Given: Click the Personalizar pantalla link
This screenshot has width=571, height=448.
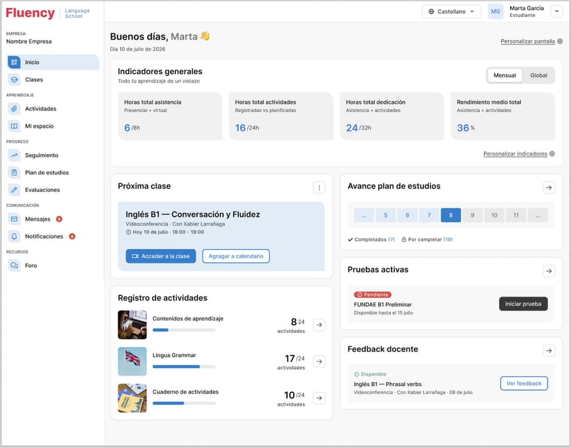Looking at the screenshot, I should coord(528,41).
